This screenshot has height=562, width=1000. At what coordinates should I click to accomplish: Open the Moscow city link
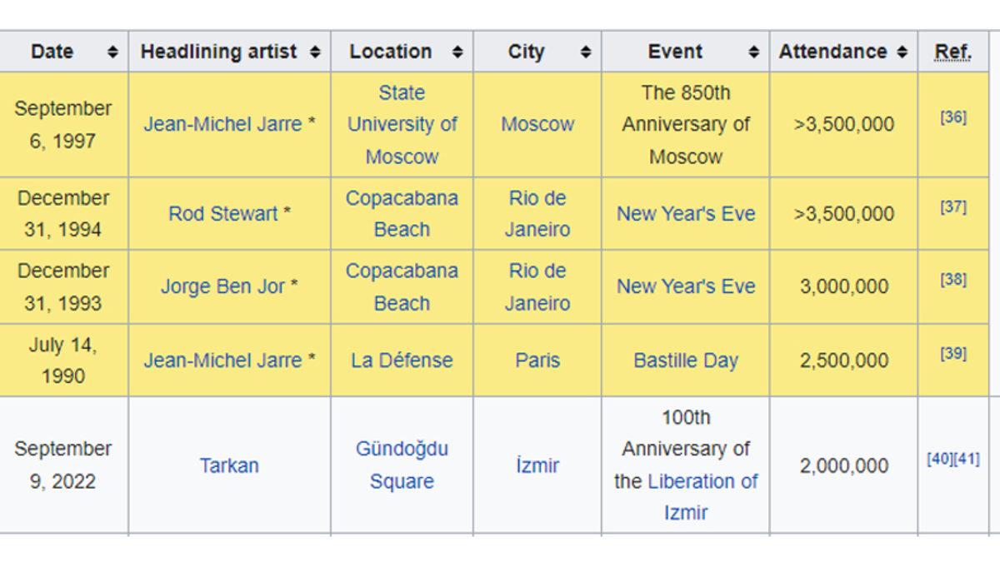click(x=537, y=124)
